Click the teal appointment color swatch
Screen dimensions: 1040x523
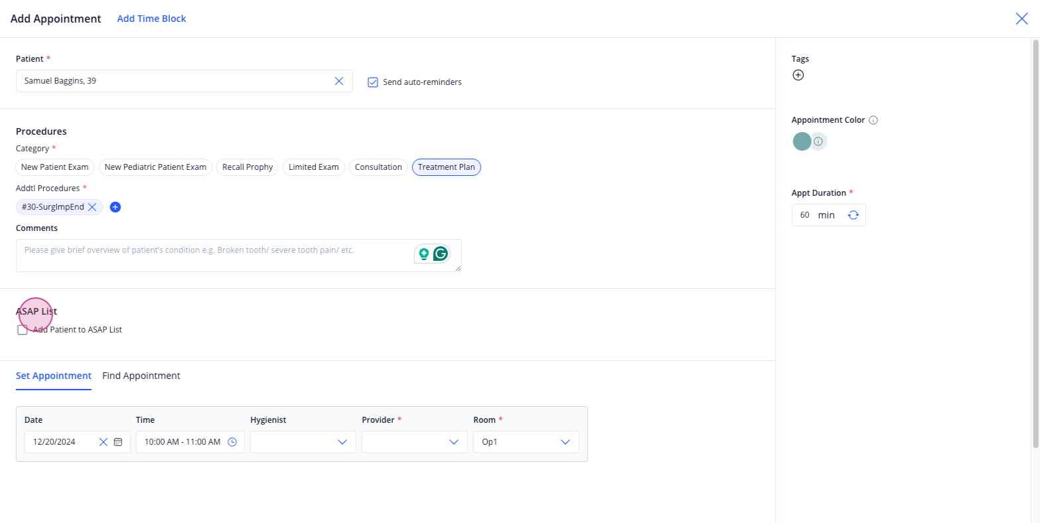pyautogui.click(x=802, y=141)
